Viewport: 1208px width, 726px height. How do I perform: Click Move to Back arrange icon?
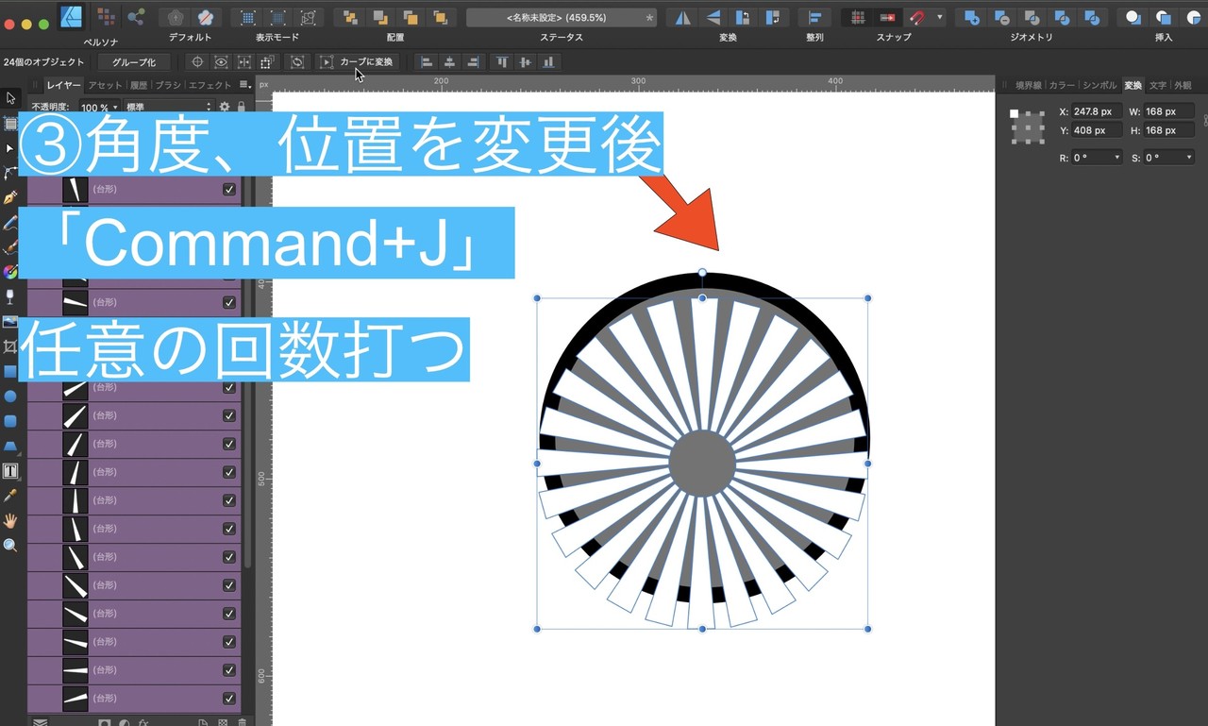(x=349, y=17)
